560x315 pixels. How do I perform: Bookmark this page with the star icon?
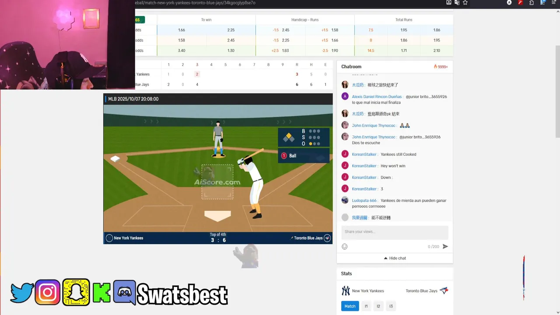(x=465, y=3)
